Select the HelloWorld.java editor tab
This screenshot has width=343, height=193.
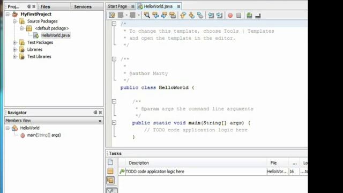tap(158, 6)
